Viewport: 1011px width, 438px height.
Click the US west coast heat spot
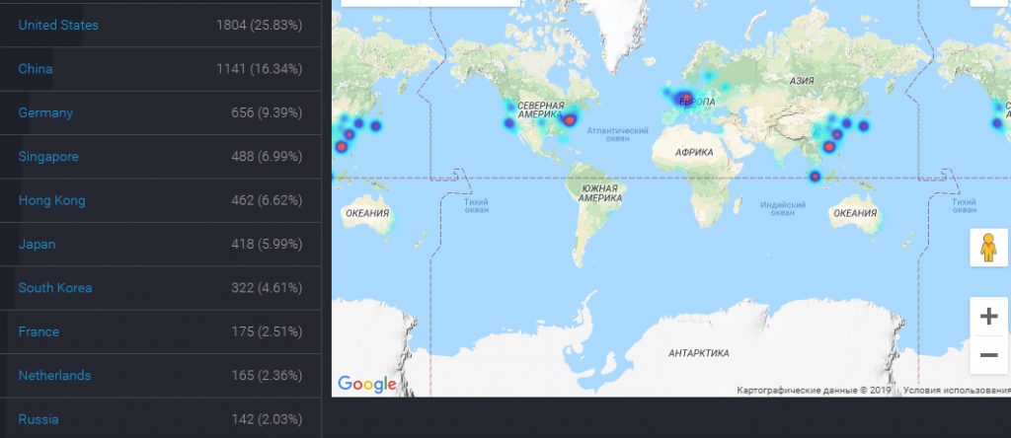tap(509, 124)
